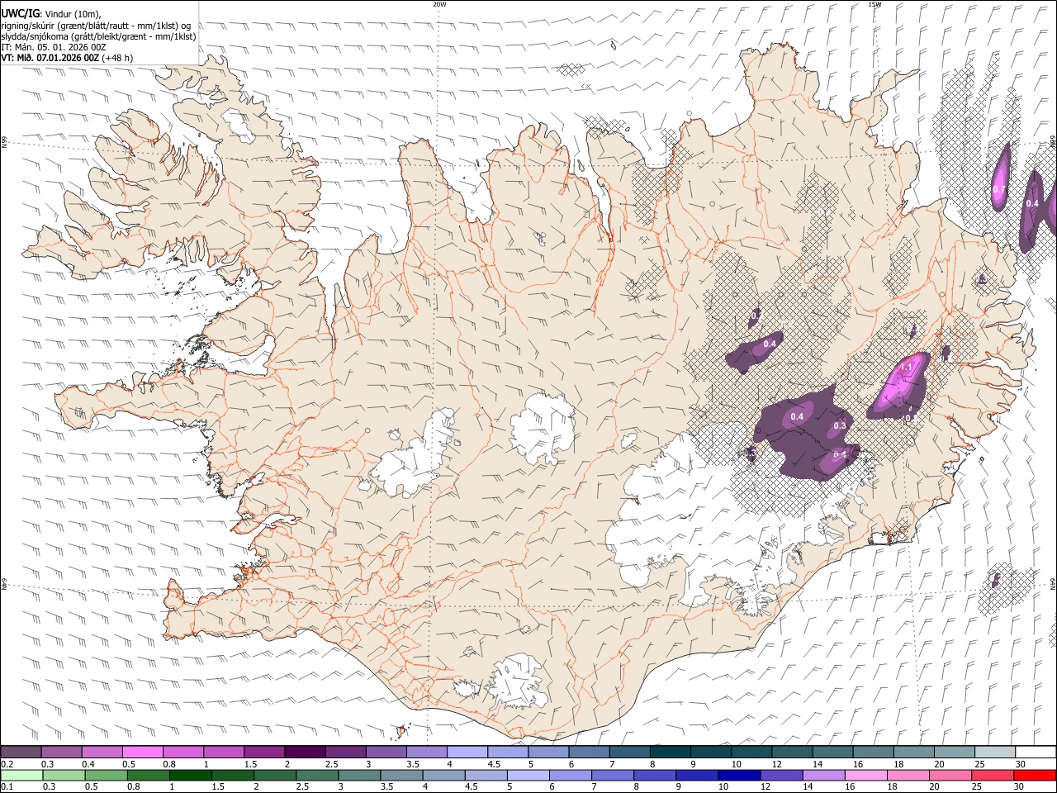Screen dimensions: 1057x793
Task: Click the bright red 30 mm rain legend swatch
Action: (x=1034, y=775)
